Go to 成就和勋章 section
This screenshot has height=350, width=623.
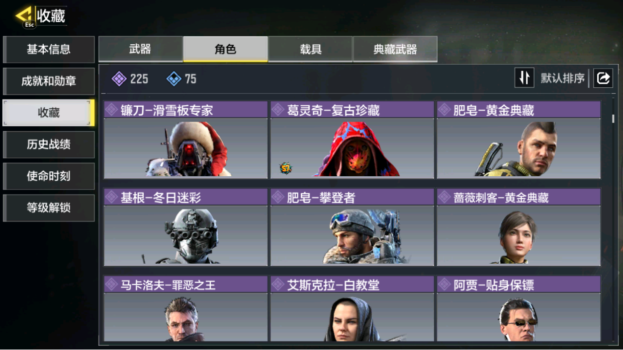click(49, 81)
